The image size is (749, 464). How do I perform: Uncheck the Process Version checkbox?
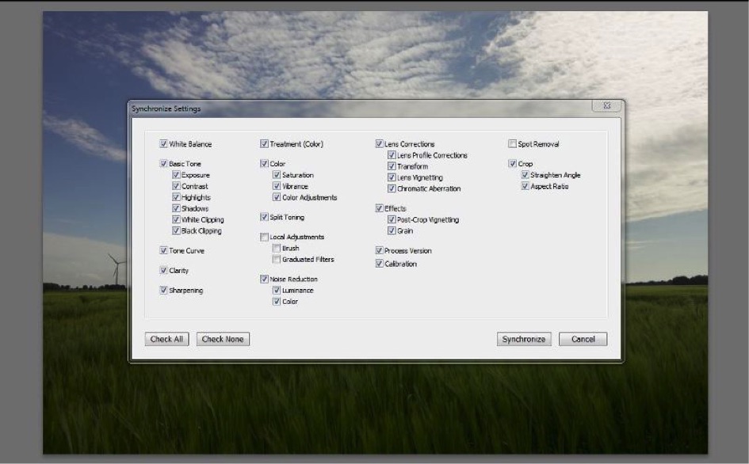[379, 251]
